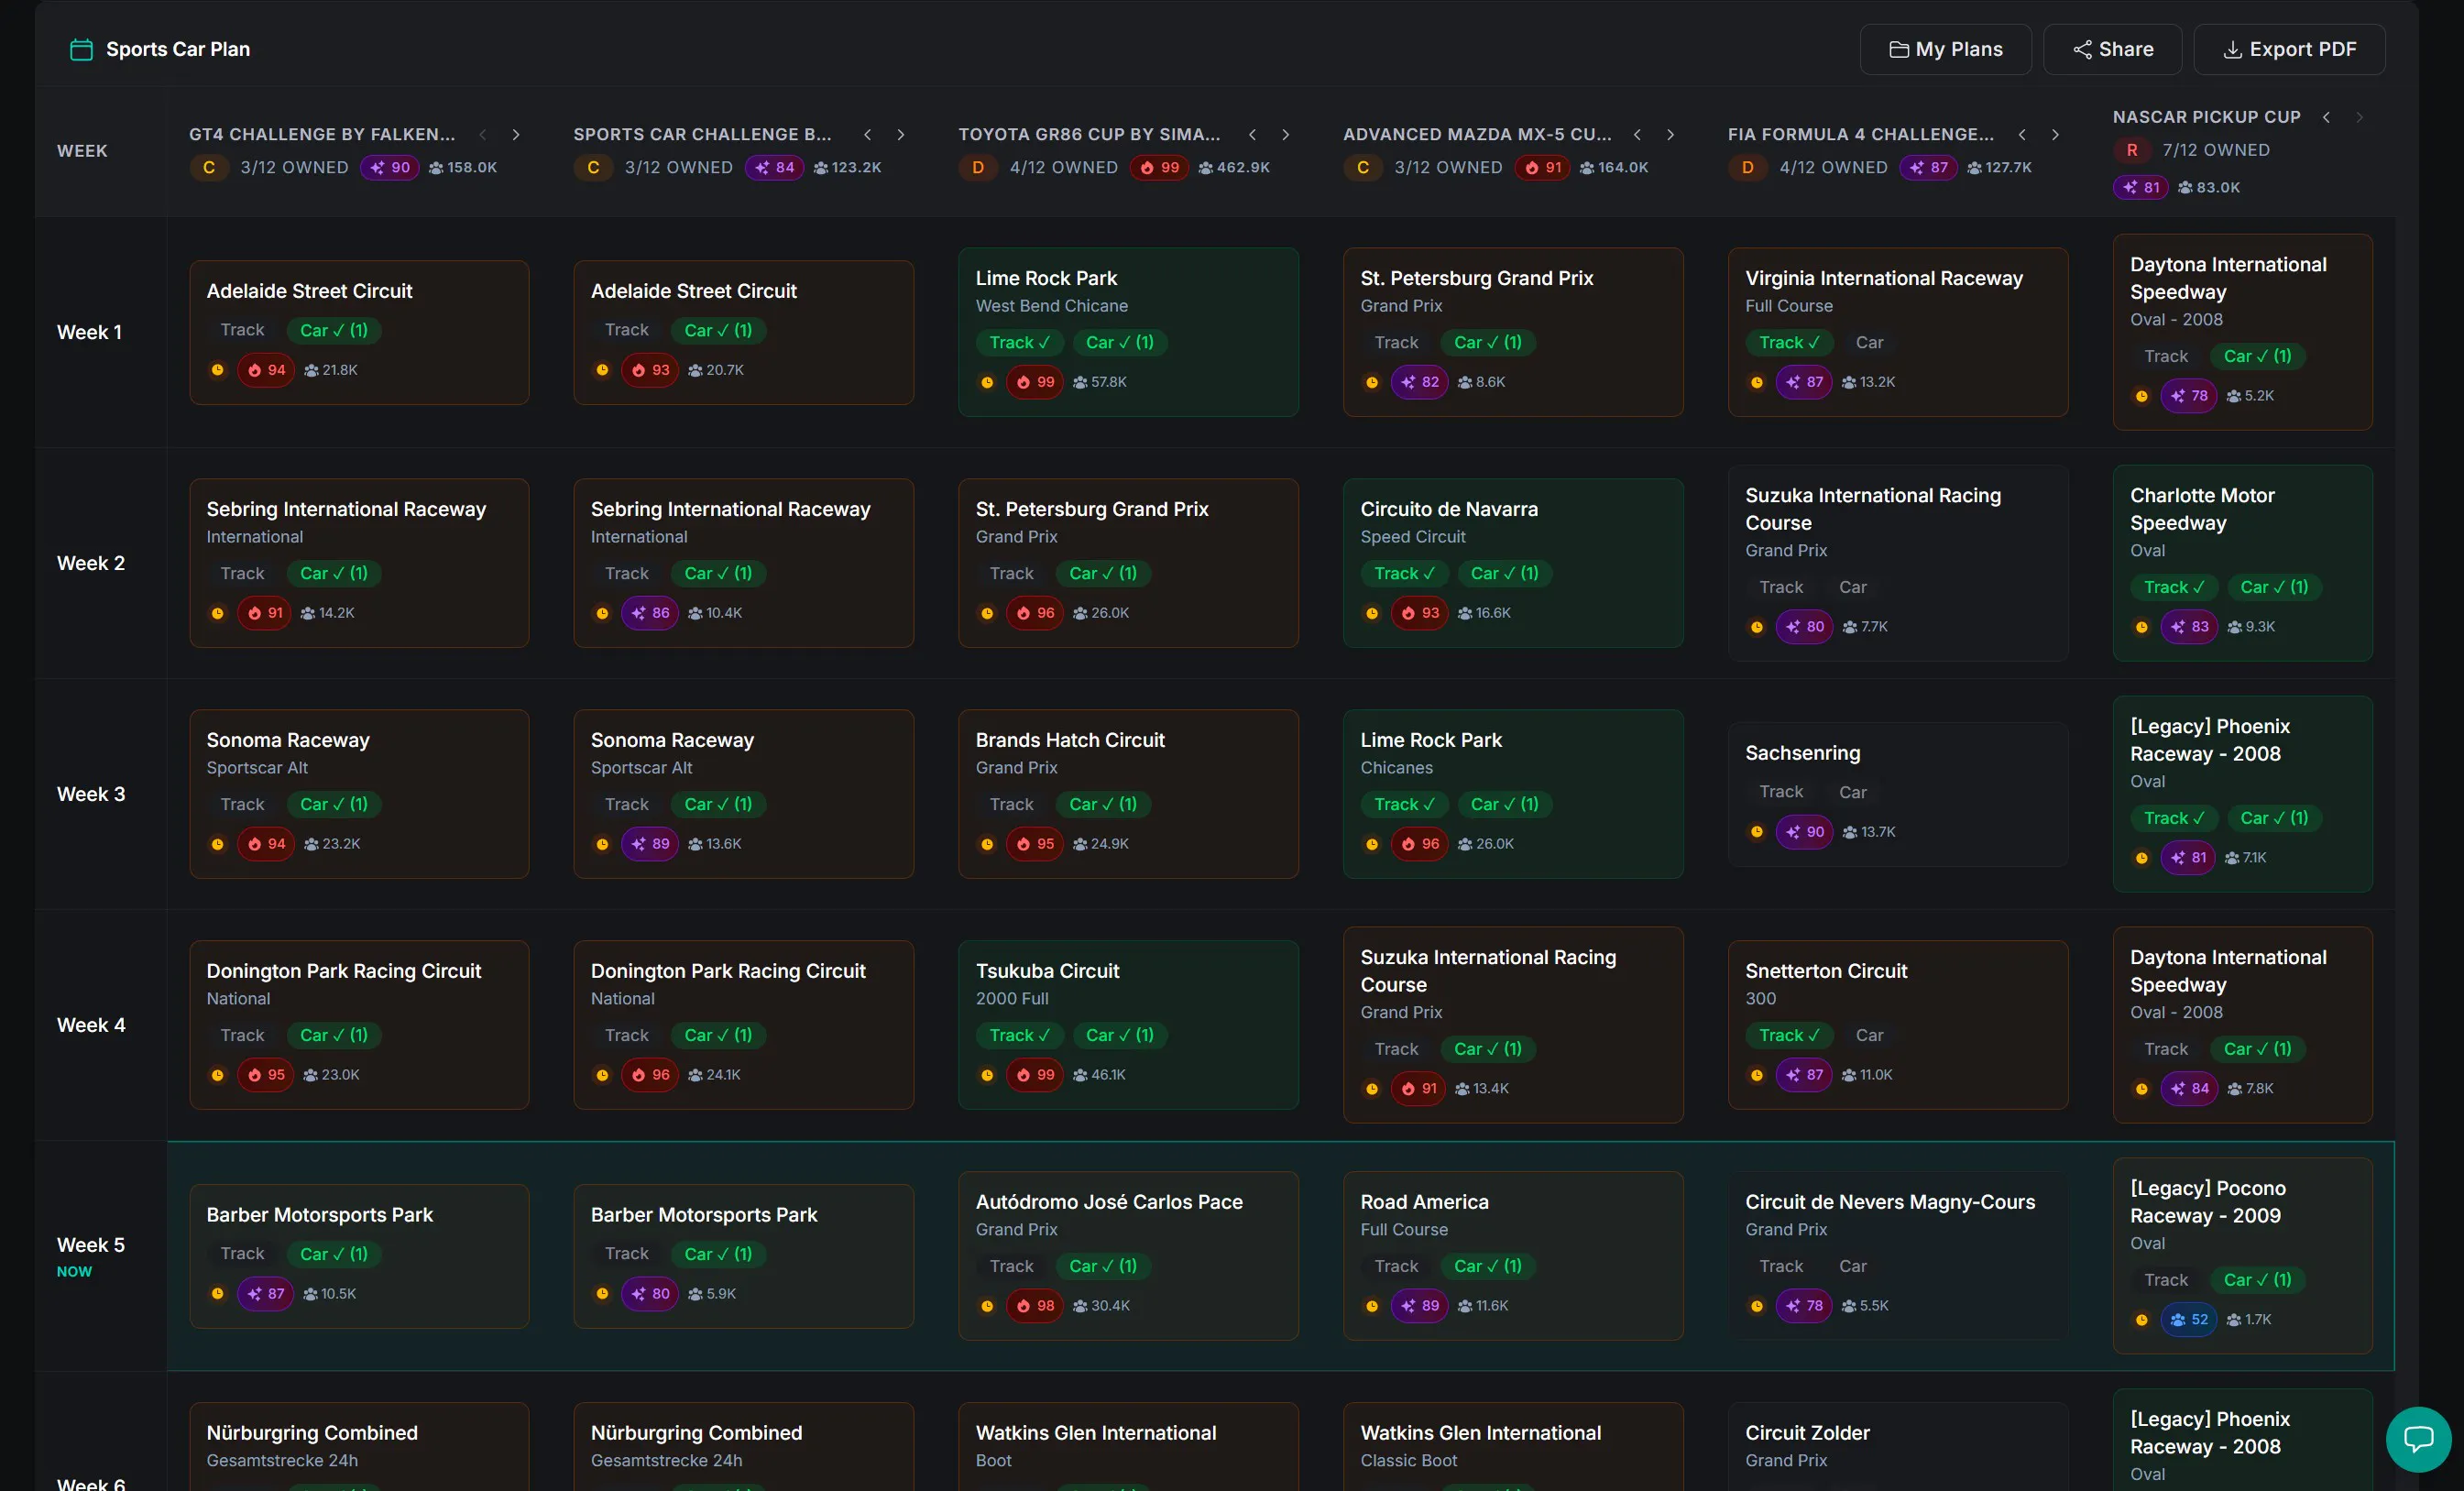This screenshot has height=1491, width=2464.
Task: Open My Plans
Action: pos(1945,49)
